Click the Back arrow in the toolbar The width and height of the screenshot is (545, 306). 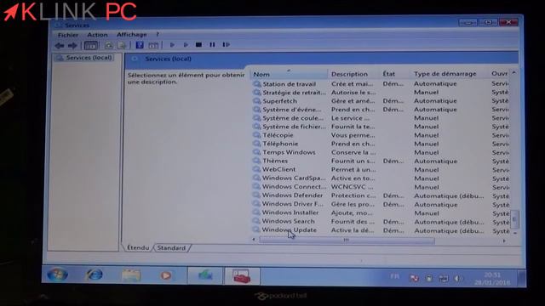(60, 45)
